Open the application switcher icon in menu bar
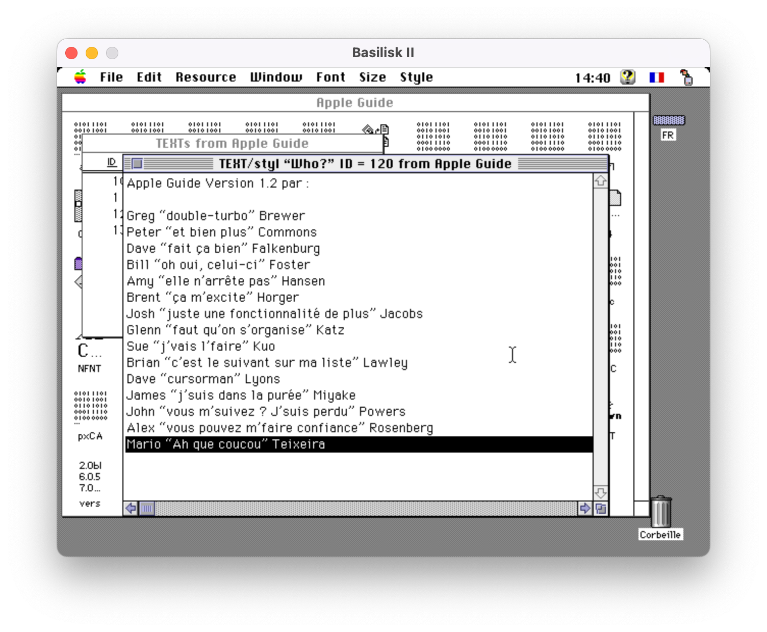767x632 pixels. pos(686,77)
